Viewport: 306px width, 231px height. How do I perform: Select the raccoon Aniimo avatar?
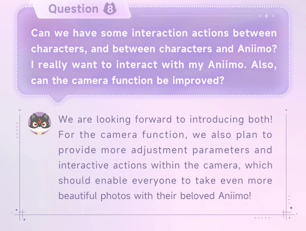(x=40, y=123)
